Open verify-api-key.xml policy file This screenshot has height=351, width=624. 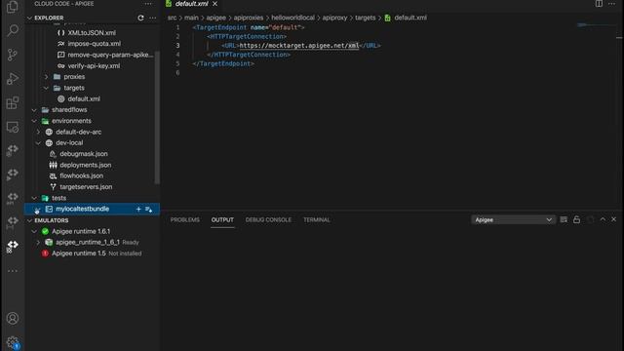click(x=94, y=66)
